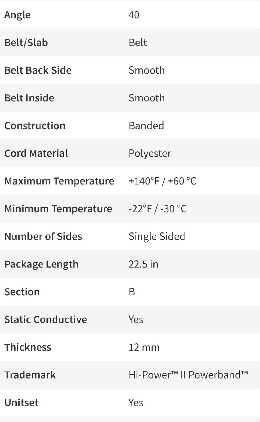The width and height of the screenshot is (260, 422).
Task: Click the angle value 40
Action: [x=134, y=15]
